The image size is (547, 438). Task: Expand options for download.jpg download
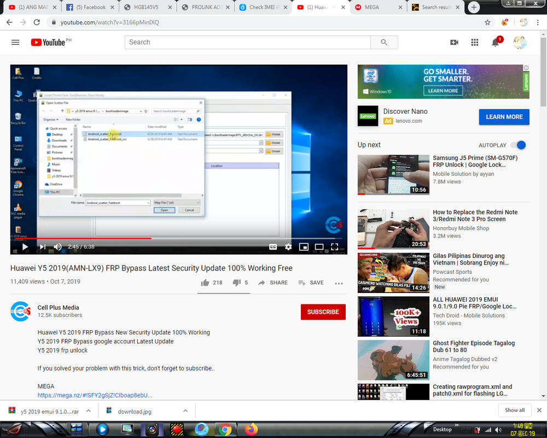point(185,411)
